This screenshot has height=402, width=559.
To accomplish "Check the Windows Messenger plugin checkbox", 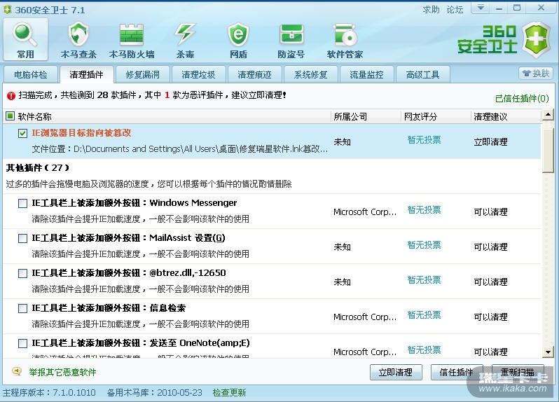I will 23,203.
